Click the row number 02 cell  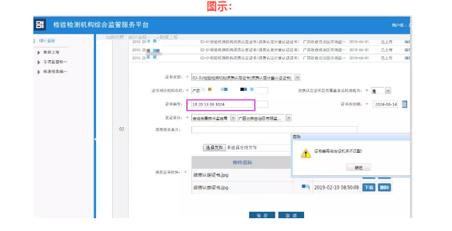pos(122,129)
